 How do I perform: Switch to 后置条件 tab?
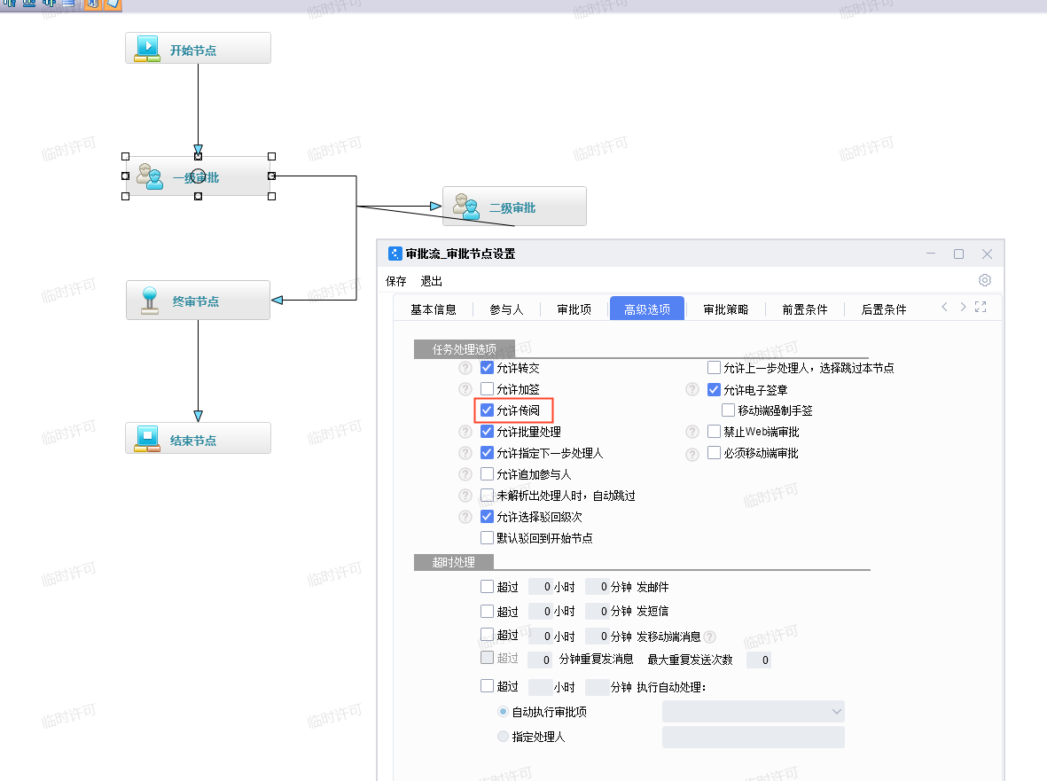click(x=883, y=309)
